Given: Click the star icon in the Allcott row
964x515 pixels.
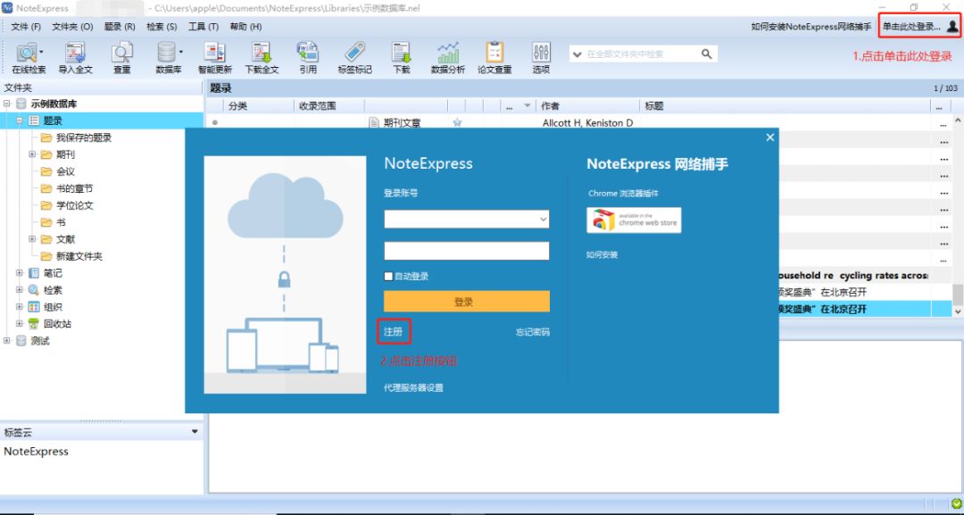Looking at the screenshot, I should [x=457, y=123].
